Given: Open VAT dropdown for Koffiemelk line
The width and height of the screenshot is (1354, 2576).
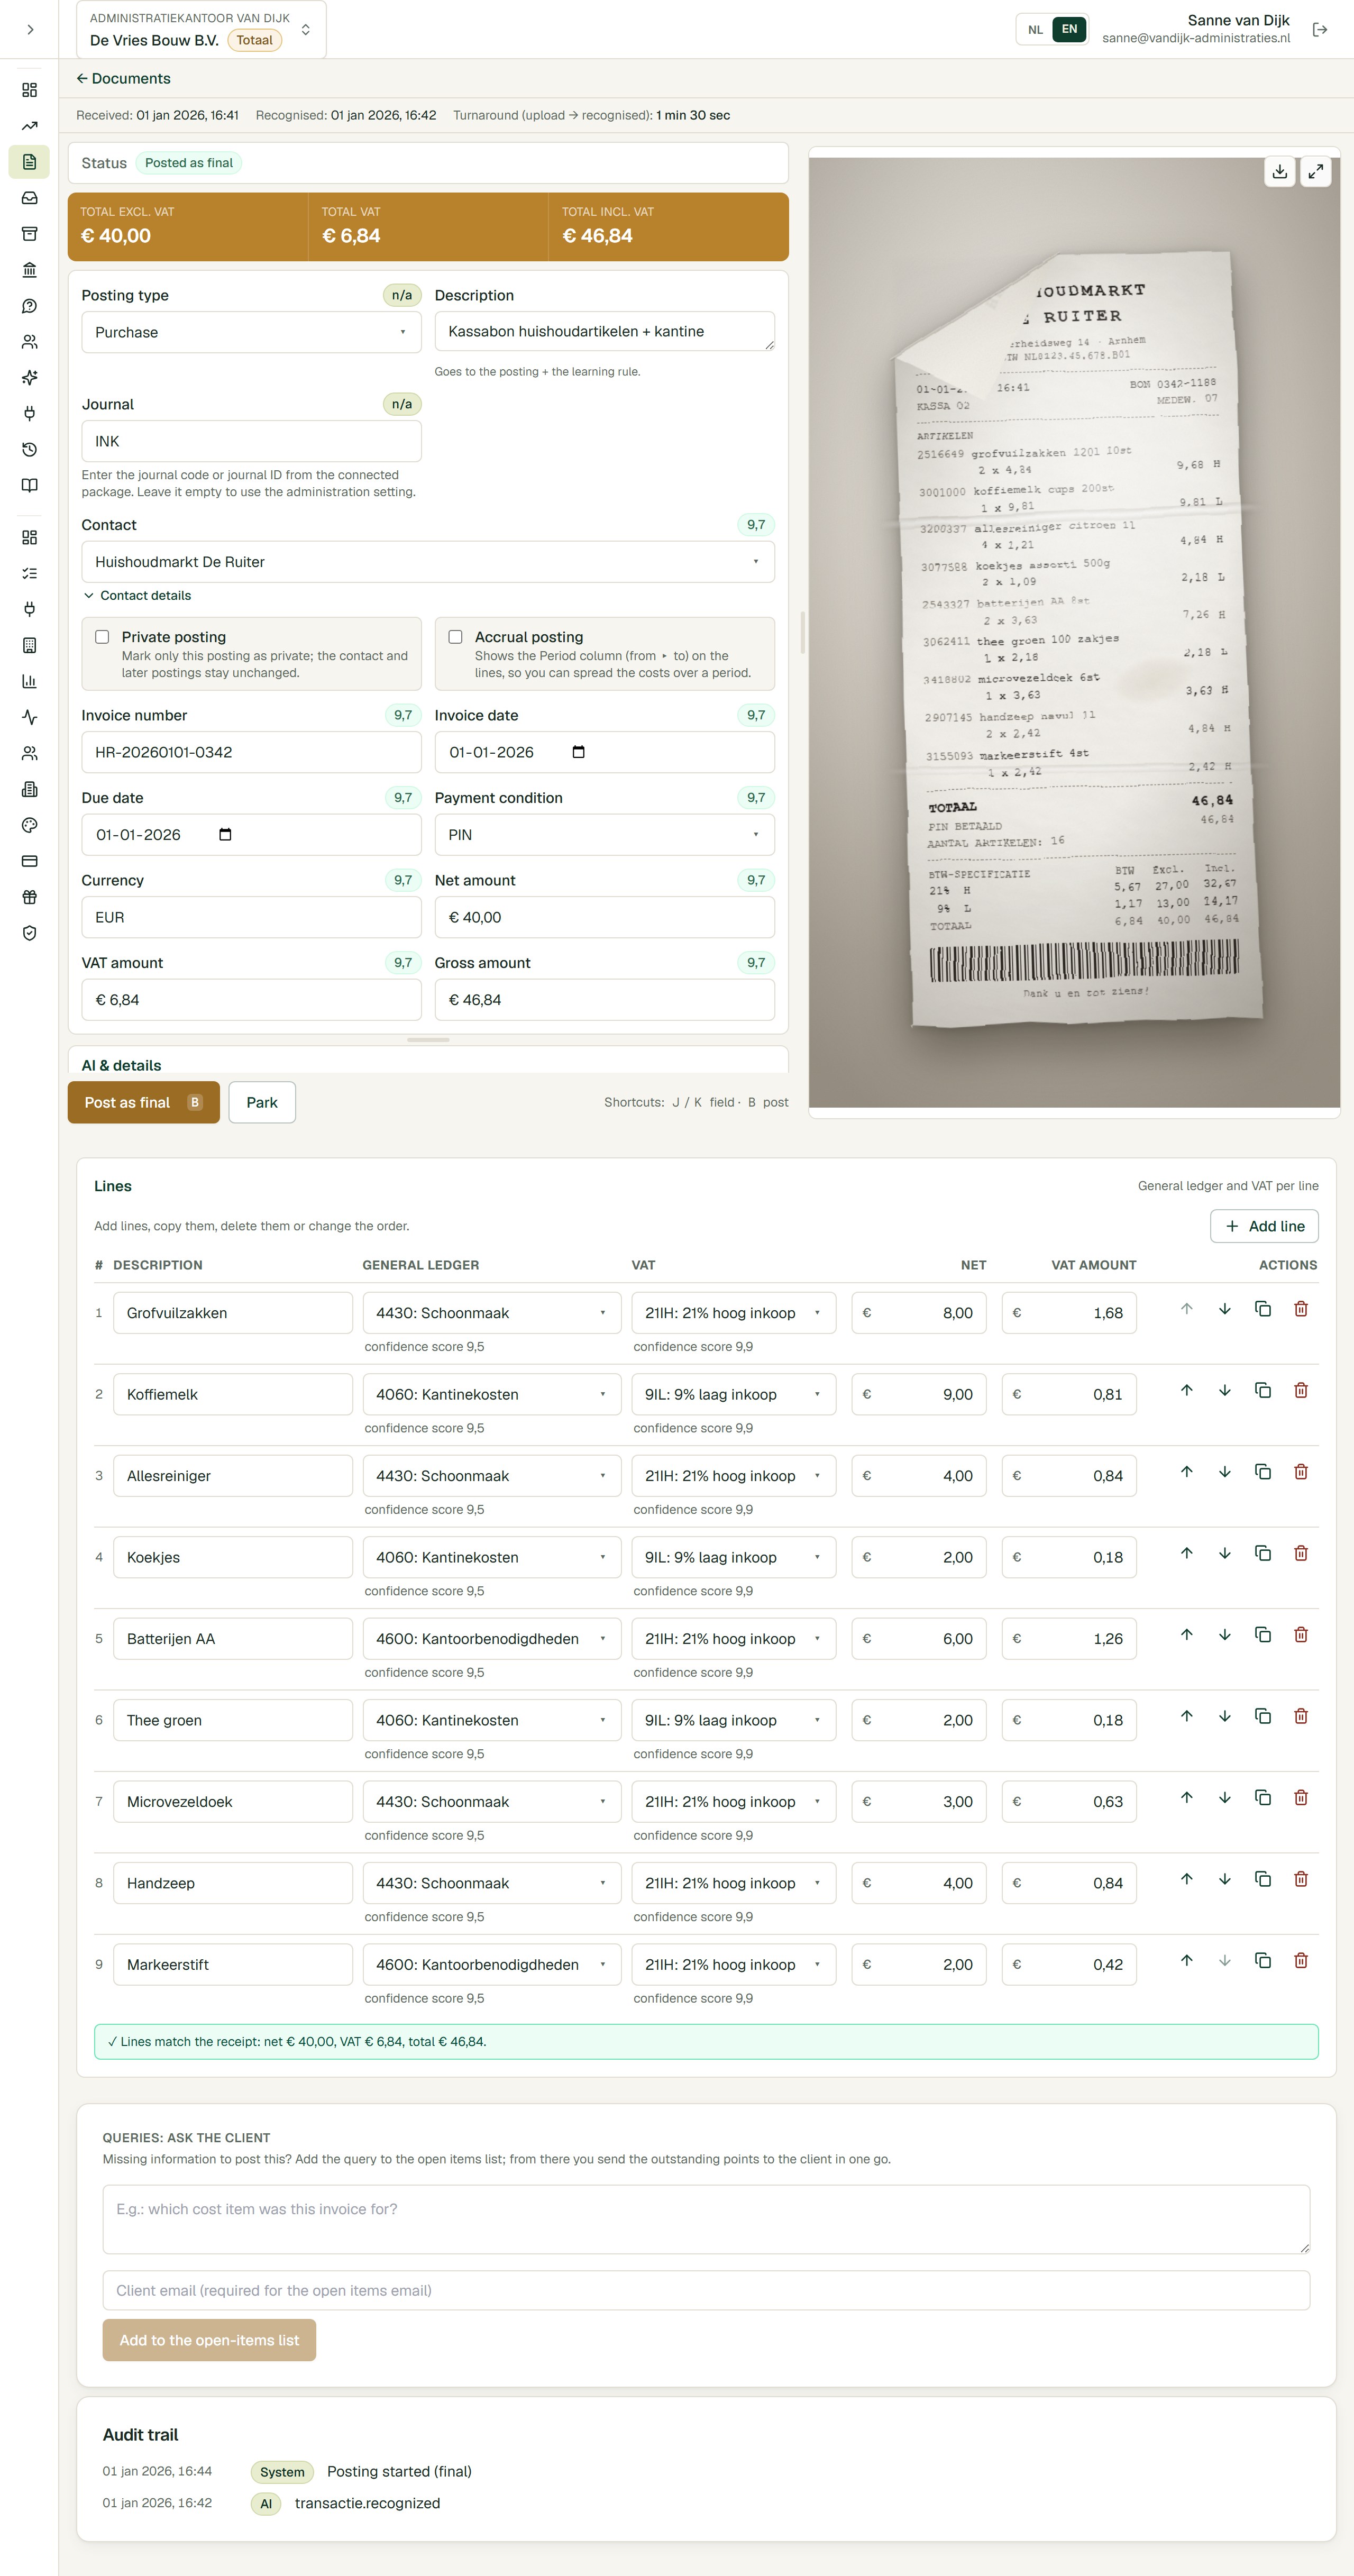Looking at the screenshot, I should (x=733, y=1394).
